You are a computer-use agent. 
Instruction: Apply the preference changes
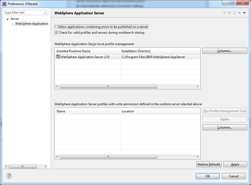point(235,164)
